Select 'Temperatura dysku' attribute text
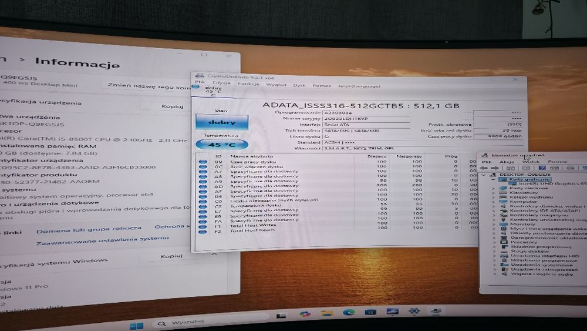 tap(255, 206)
